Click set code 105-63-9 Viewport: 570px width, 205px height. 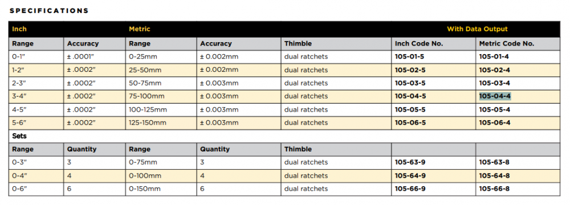tap(410, 162)
